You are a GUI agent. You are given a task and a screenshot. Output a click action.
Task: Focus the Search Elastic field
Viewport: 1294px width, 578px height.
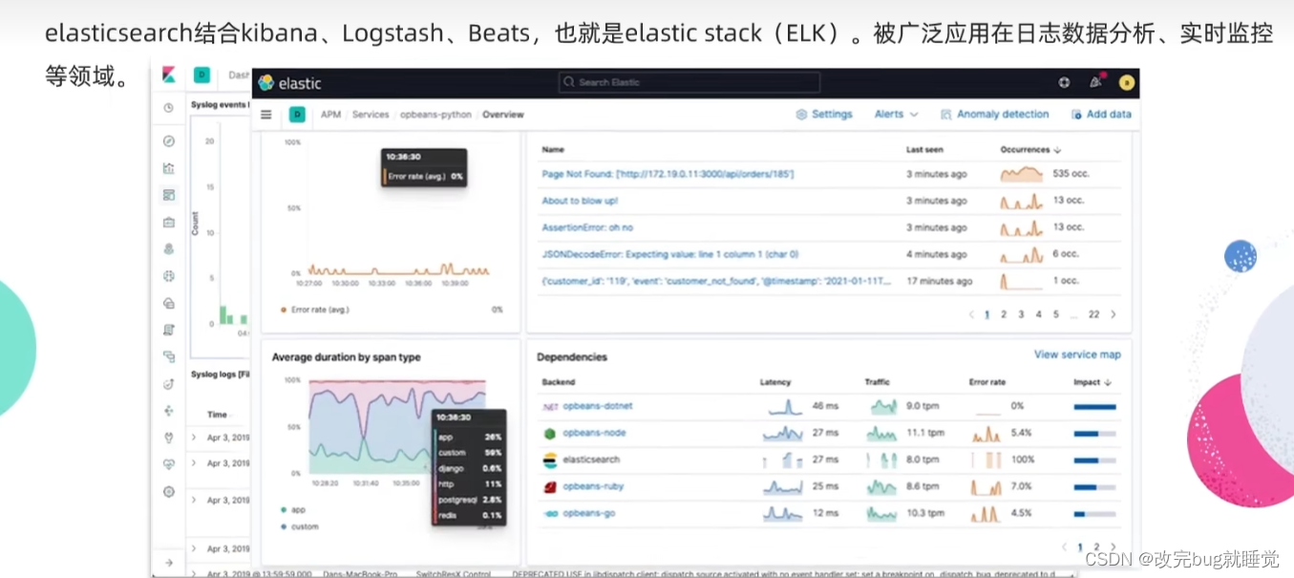coord(689,83)
